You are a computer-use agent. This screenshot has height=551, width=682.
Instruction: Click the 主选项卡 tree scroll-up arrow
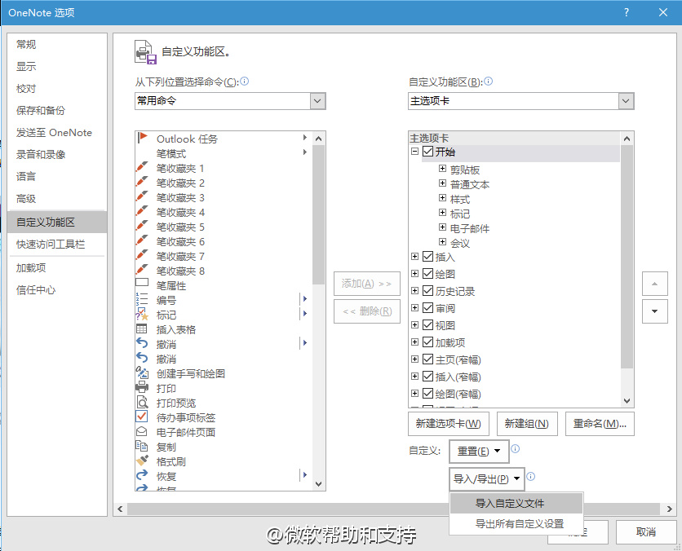627,139
